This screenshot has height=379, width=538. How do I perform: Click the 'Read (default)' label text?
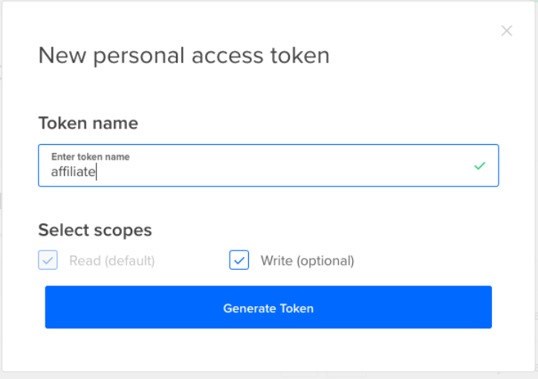click(111, 261)
